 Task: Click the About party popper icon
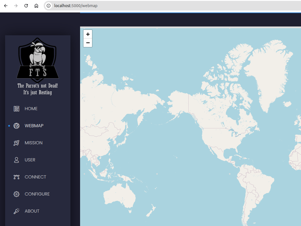[16, 211]
